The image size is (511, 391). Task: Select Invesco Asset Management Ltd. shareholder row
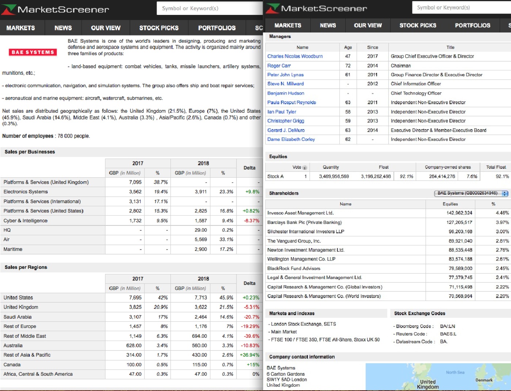coord(387,213)
